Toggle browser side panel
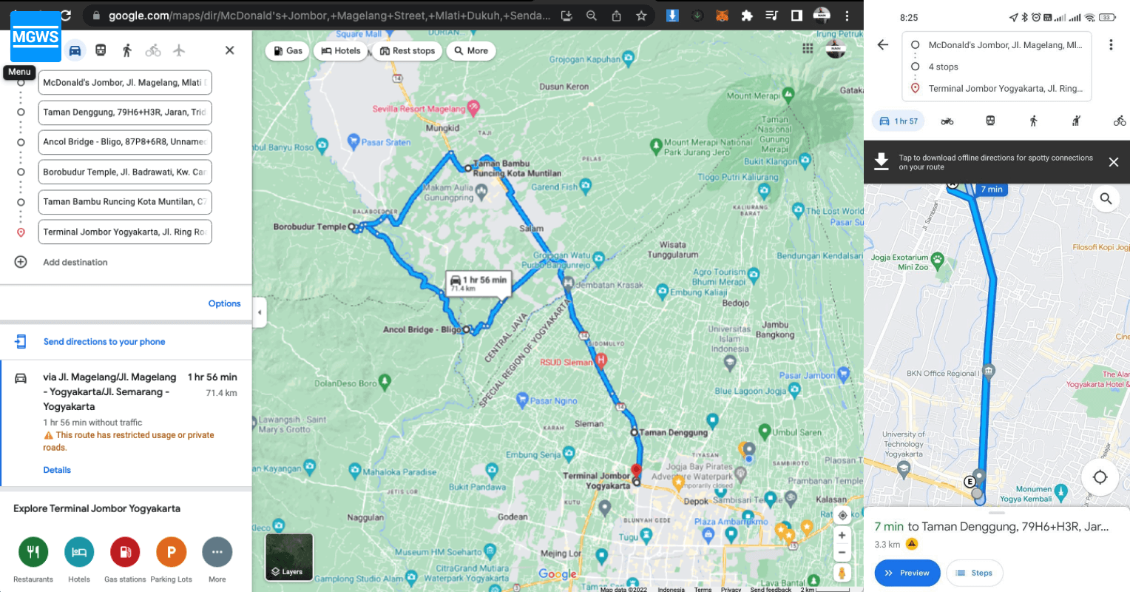1130x592 pixels. coord(796,16)
